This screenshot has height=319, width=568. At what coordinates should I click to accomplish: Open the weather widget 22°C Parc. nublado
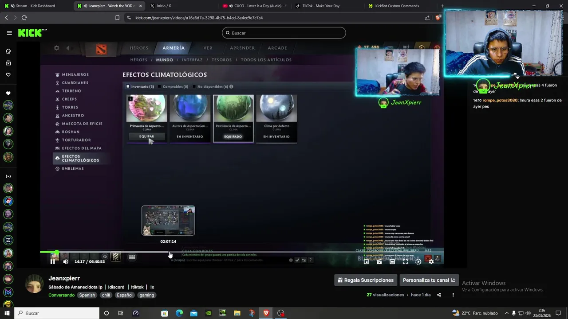pyautogui.click(x=474, y=313)
